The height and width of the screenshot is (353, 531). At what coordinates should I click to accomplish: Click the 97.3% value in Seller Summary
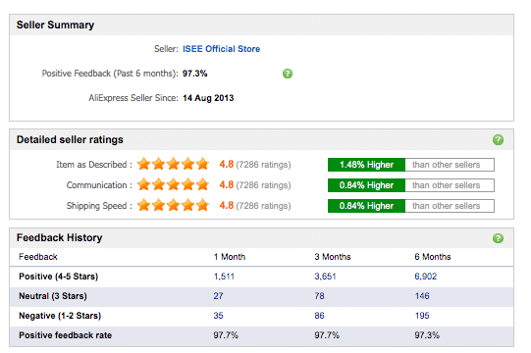[x=194, y=74]
